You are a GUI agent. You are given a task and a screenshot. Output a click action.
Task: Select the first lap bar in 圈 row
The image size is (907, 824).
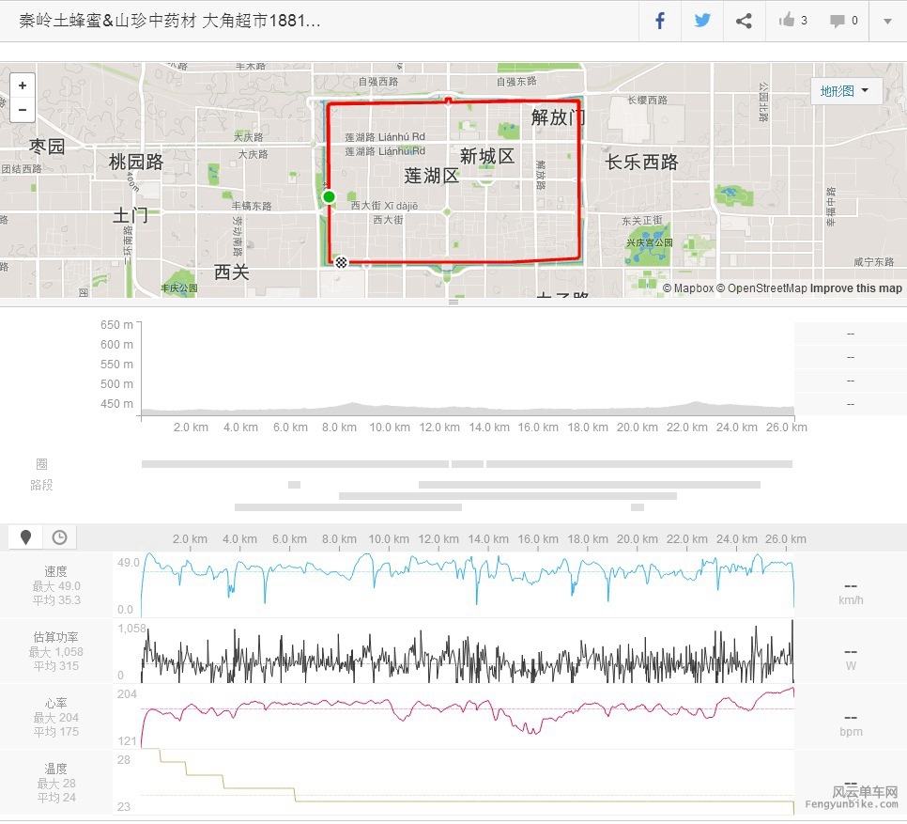(295, 464)
